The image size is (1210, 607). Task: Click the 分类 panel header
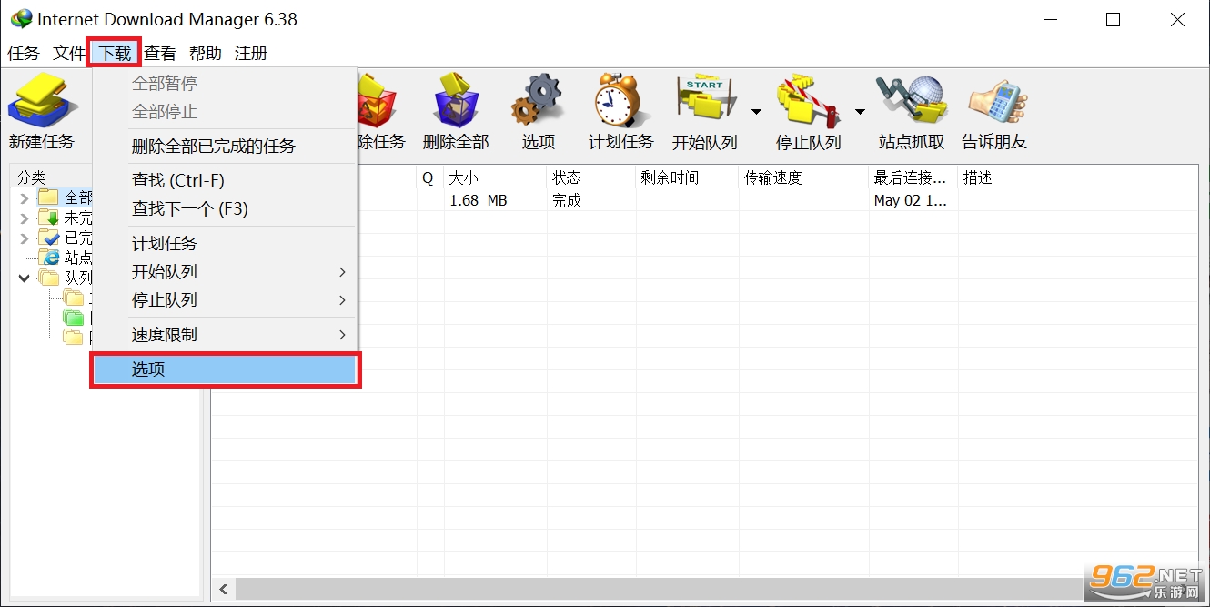32,178
